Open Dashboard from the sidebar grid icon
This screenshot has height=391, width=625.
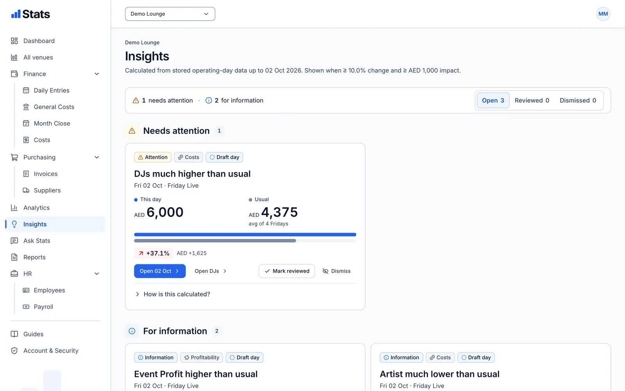tap(14, 41)
